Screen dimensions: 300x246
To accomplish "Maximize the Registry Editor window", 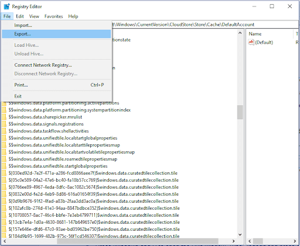I will click(x=272, y=6).
